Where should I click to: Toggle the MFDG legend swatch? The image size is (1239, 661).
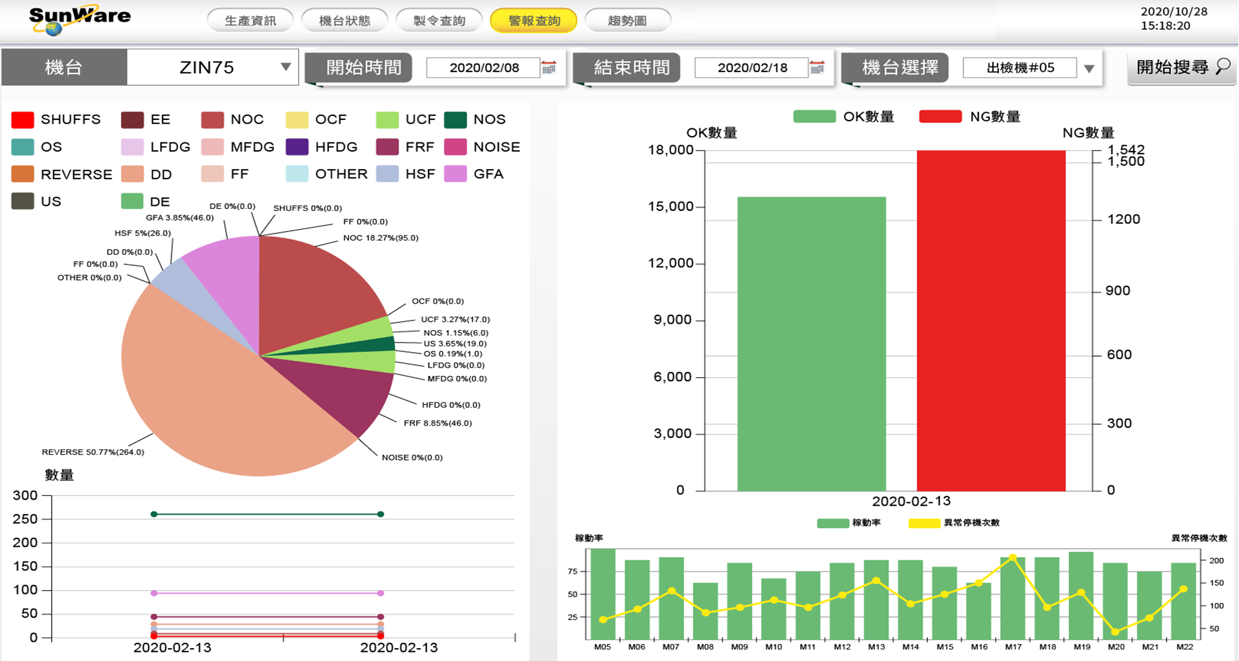(x=212, y=147)
